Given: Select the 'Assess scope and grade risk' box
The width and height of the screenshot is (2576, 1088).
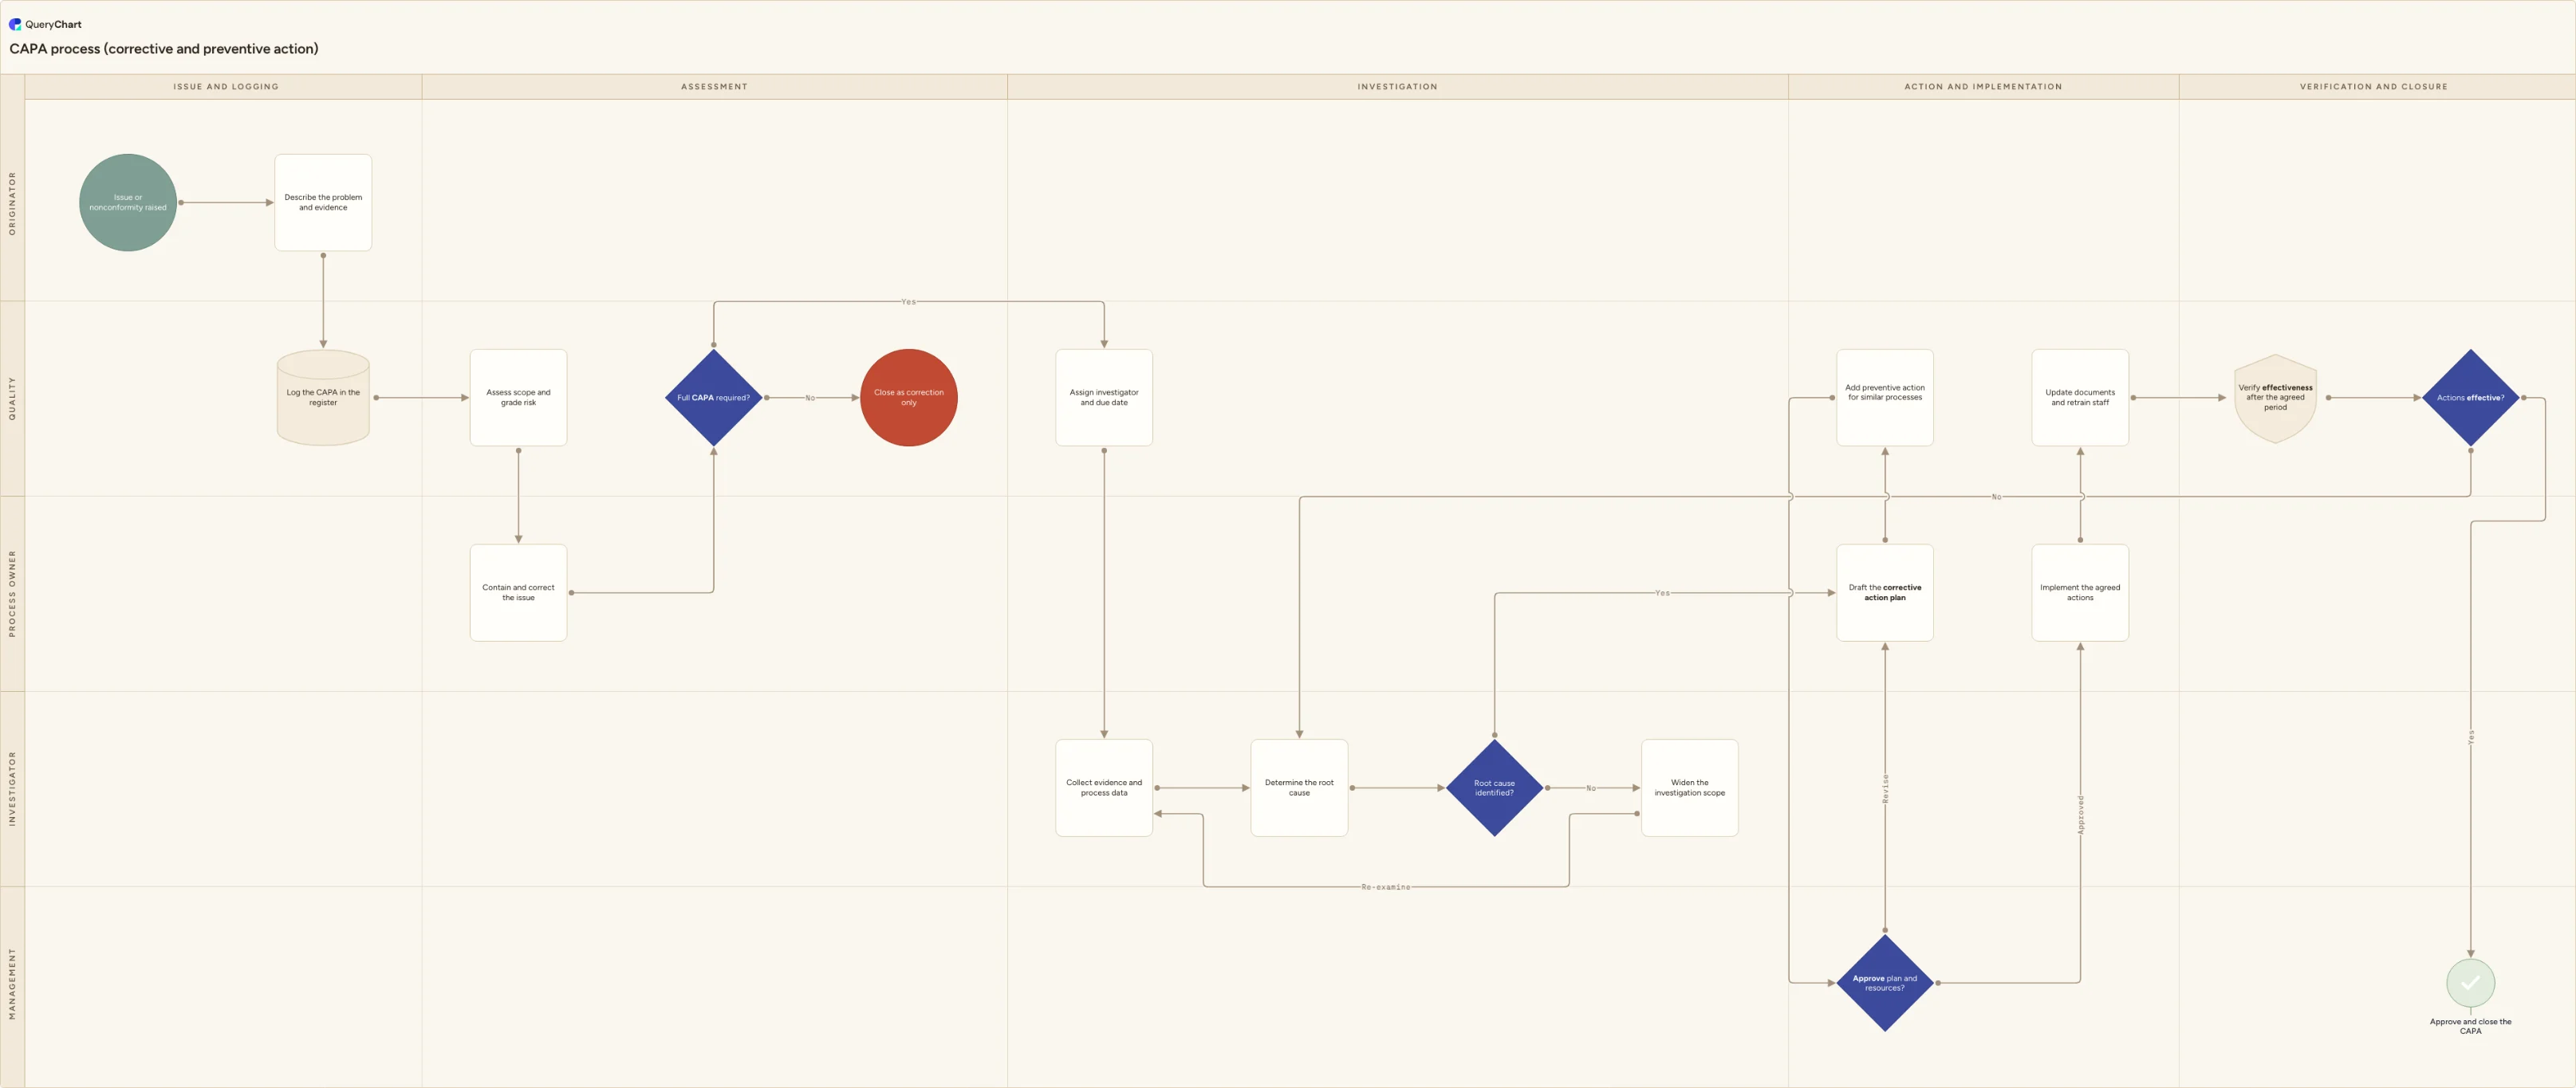Looking at the screenshot, I should (x=518, y=398).
